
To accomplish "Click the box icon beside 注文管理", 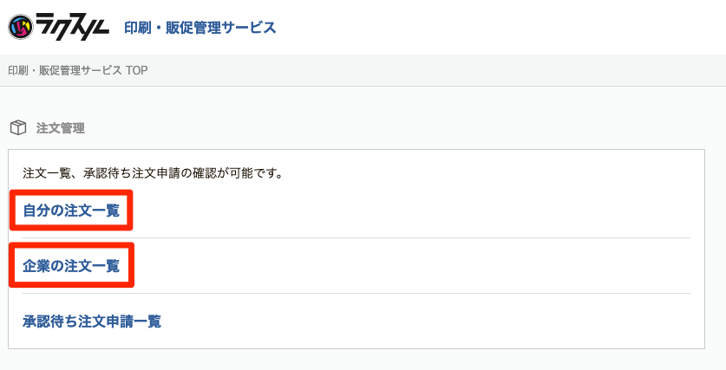I will point(18,127).
